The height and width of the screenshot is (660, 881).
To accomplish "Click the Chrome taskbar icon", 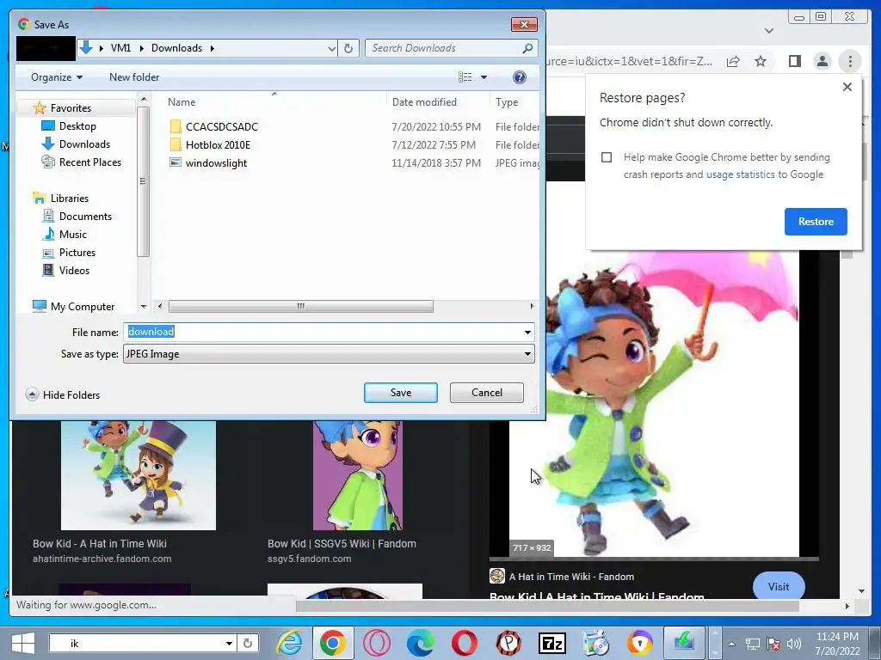I will point(333,643).
